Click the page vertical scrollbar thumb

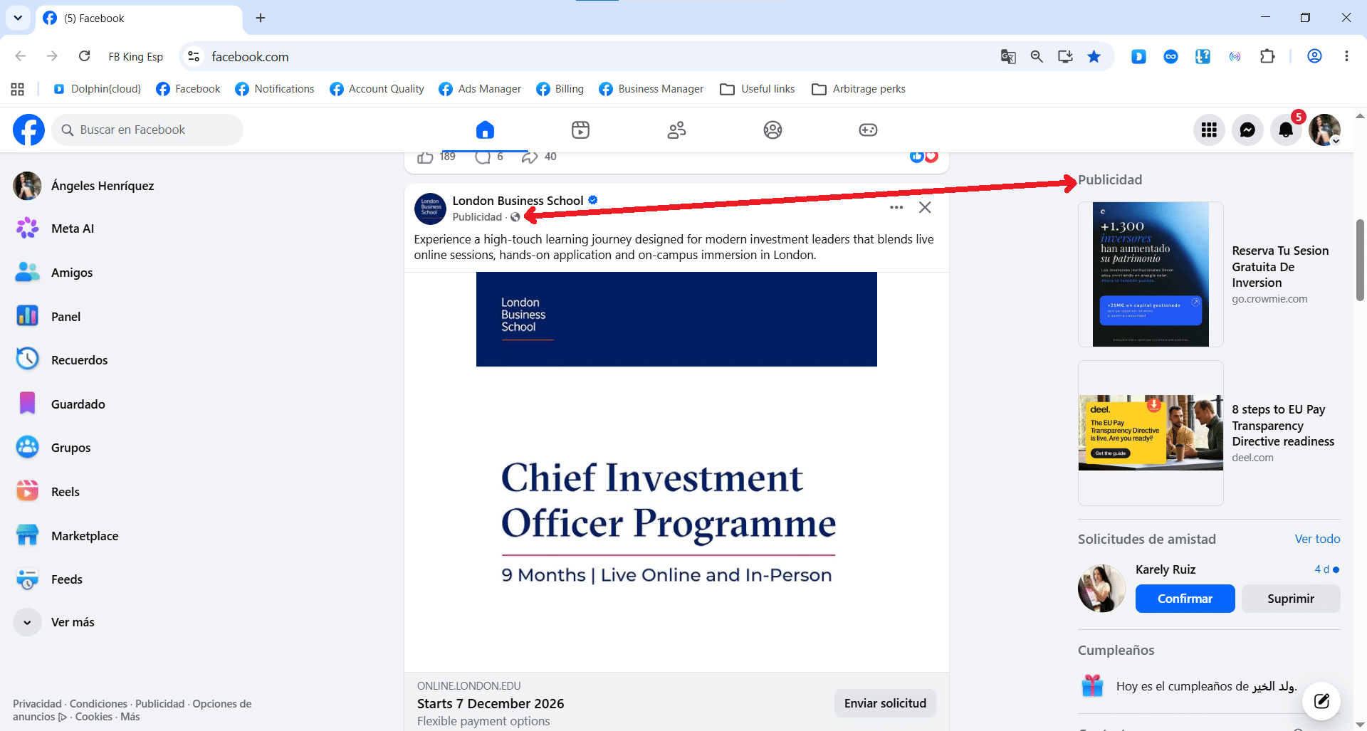tap(1360, 260)
